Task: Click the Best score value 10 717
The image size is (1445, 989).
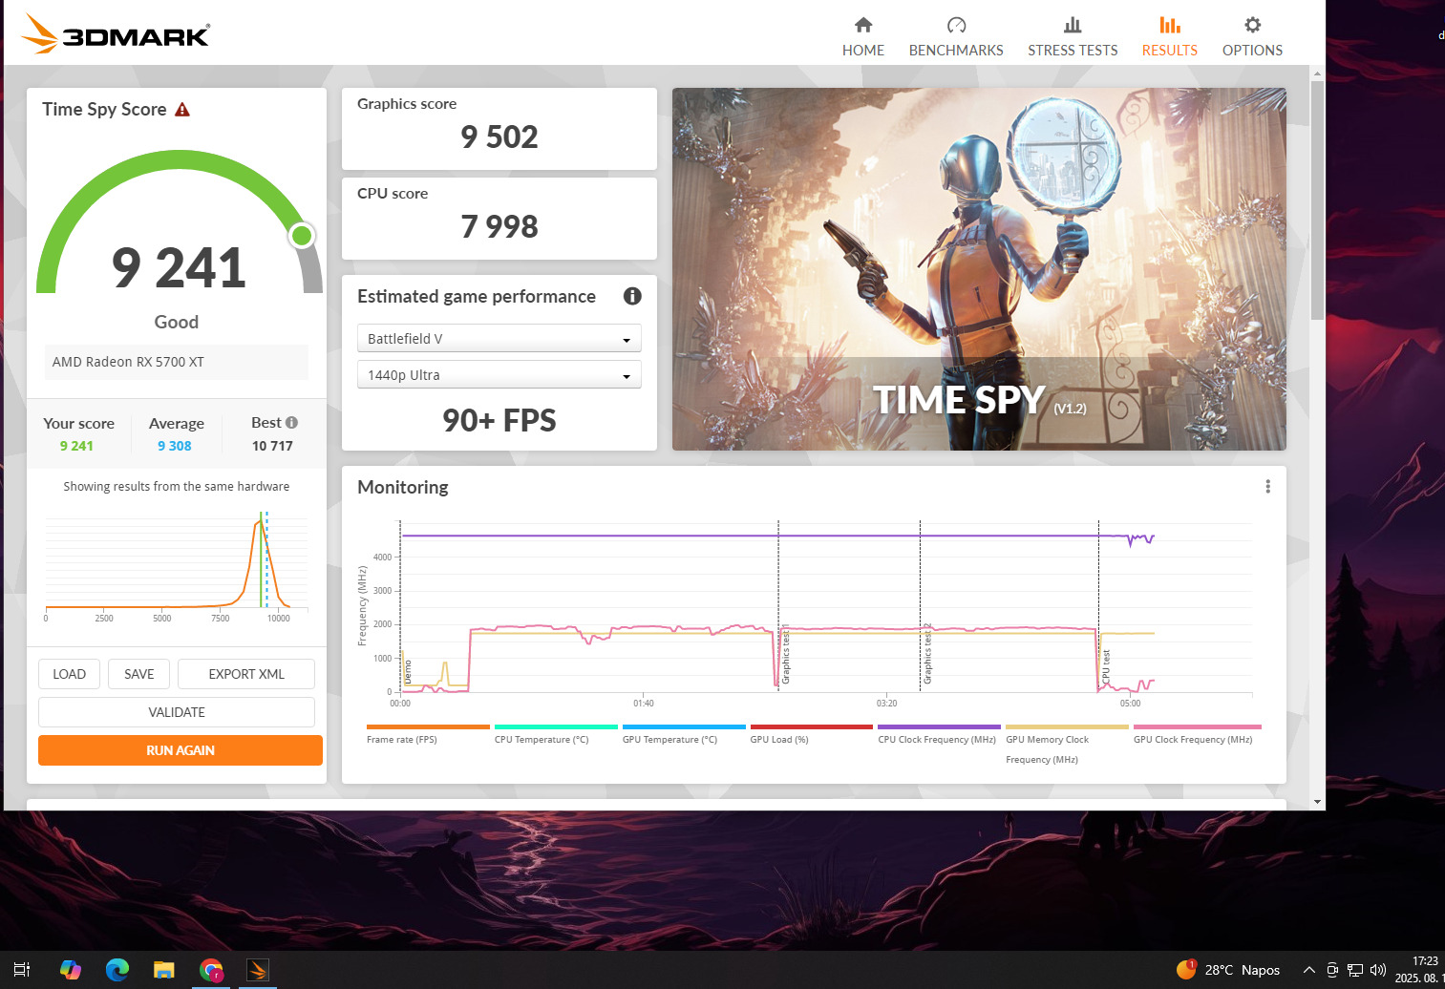Action: (272, 446)
